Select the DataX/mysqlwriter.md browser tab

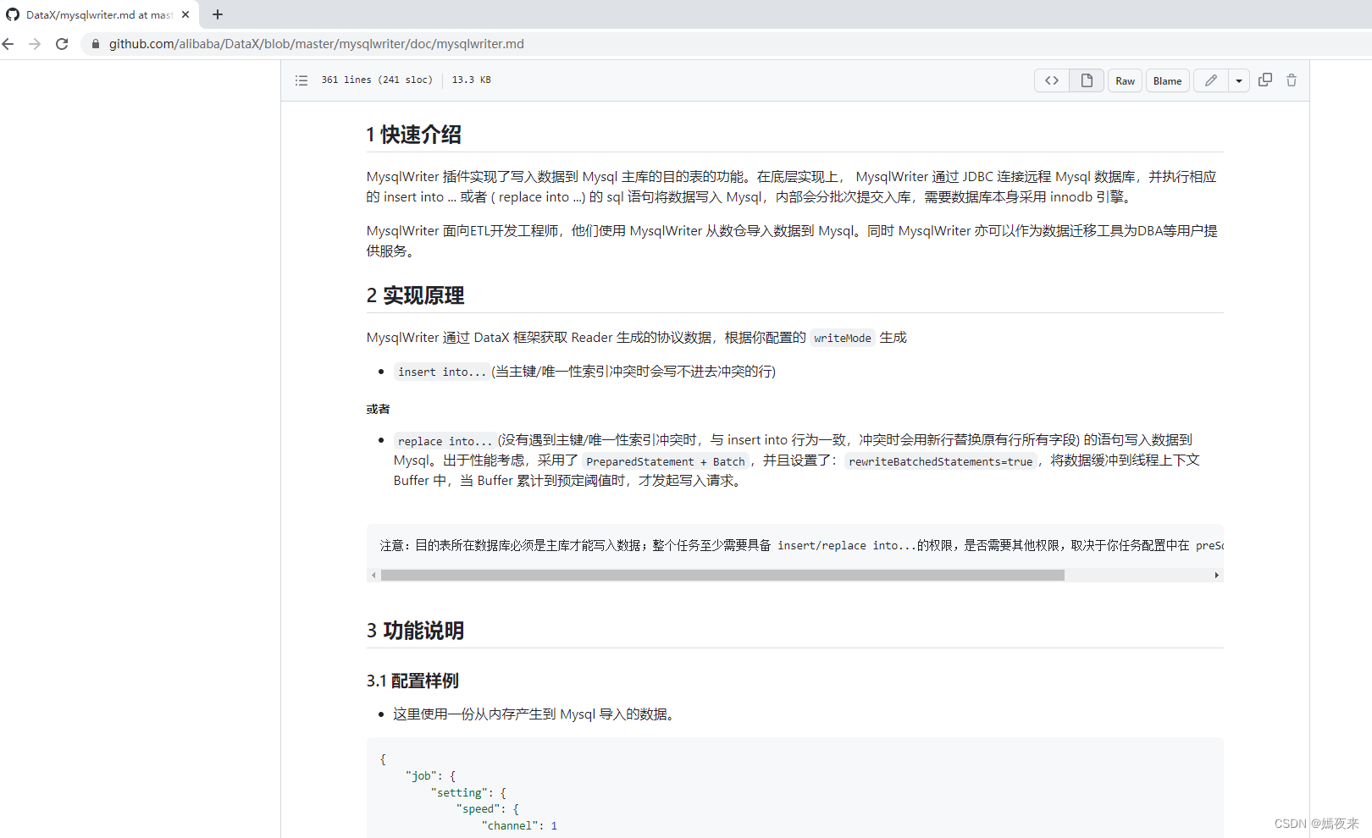[99, 14]
